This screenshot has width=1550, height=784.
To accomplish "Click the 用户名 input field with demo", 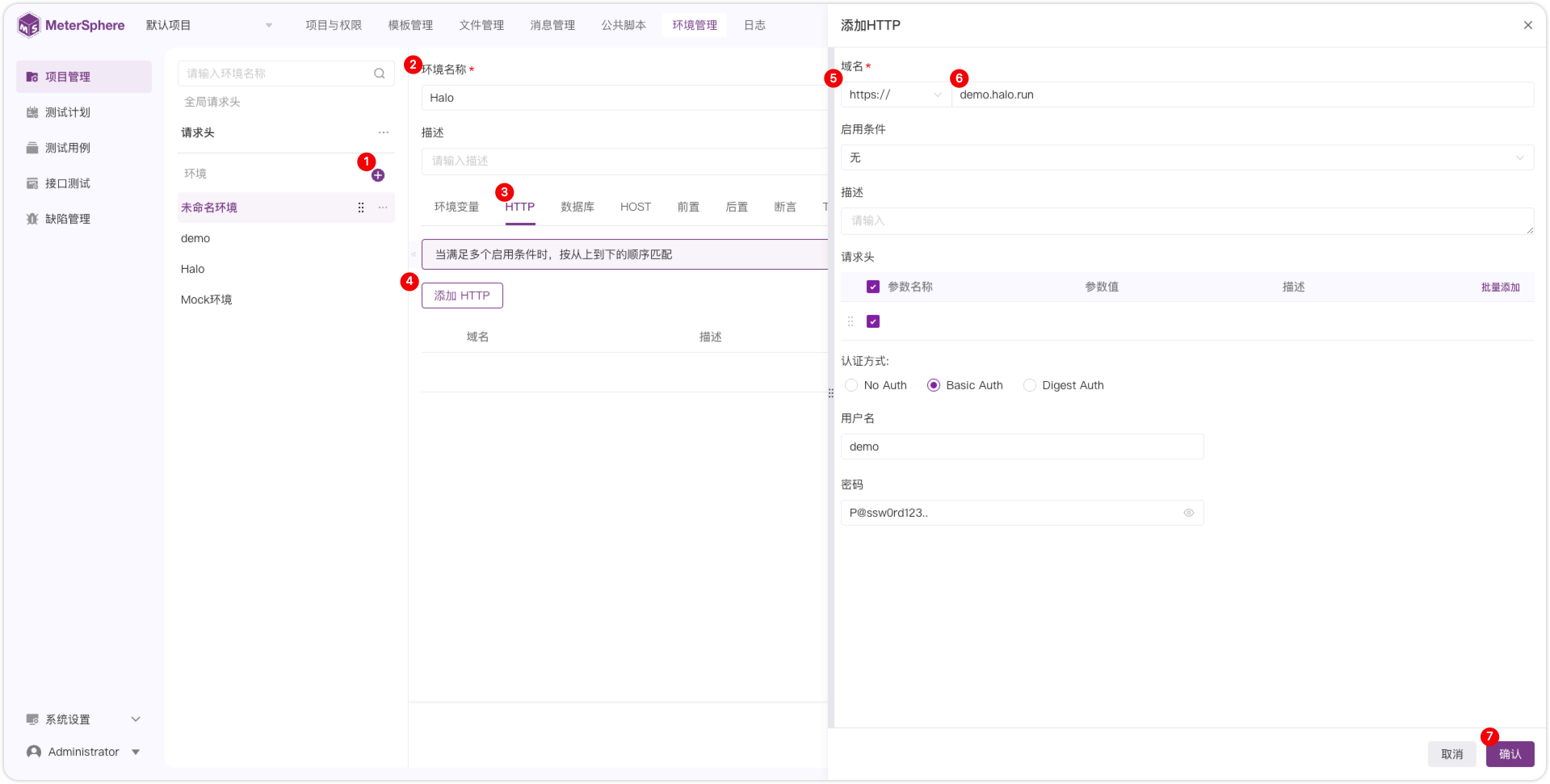I will click(x=1023, y=447).
